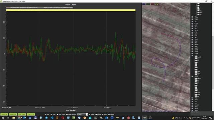Expand the RCIN tree node

tap(192, 108)
